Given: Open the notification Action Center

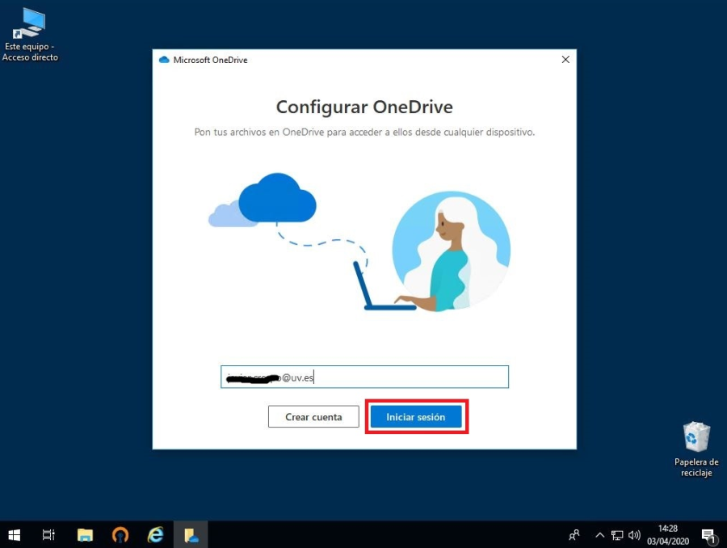Looking at the screenshot, I should [708, 535].
